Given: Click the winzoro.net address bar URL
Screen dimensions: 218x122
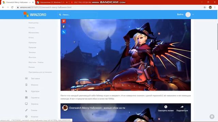Looking at the screenshot, I should pos(46,7).
